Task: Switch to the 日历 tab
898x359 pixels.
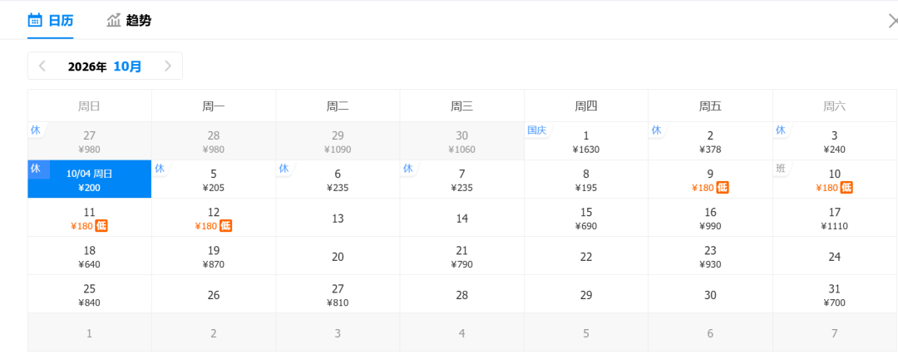Action: pos(51,21)
